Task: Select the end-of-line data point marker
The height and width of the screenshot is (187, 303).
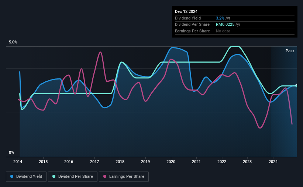Action: pos(296,86)
